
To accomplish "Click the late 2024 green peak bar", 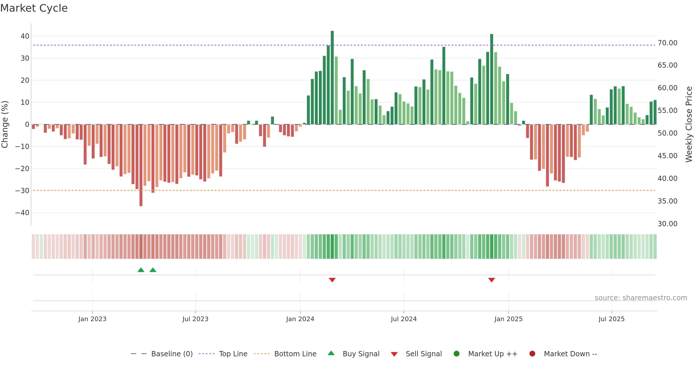I will point(492,79).
